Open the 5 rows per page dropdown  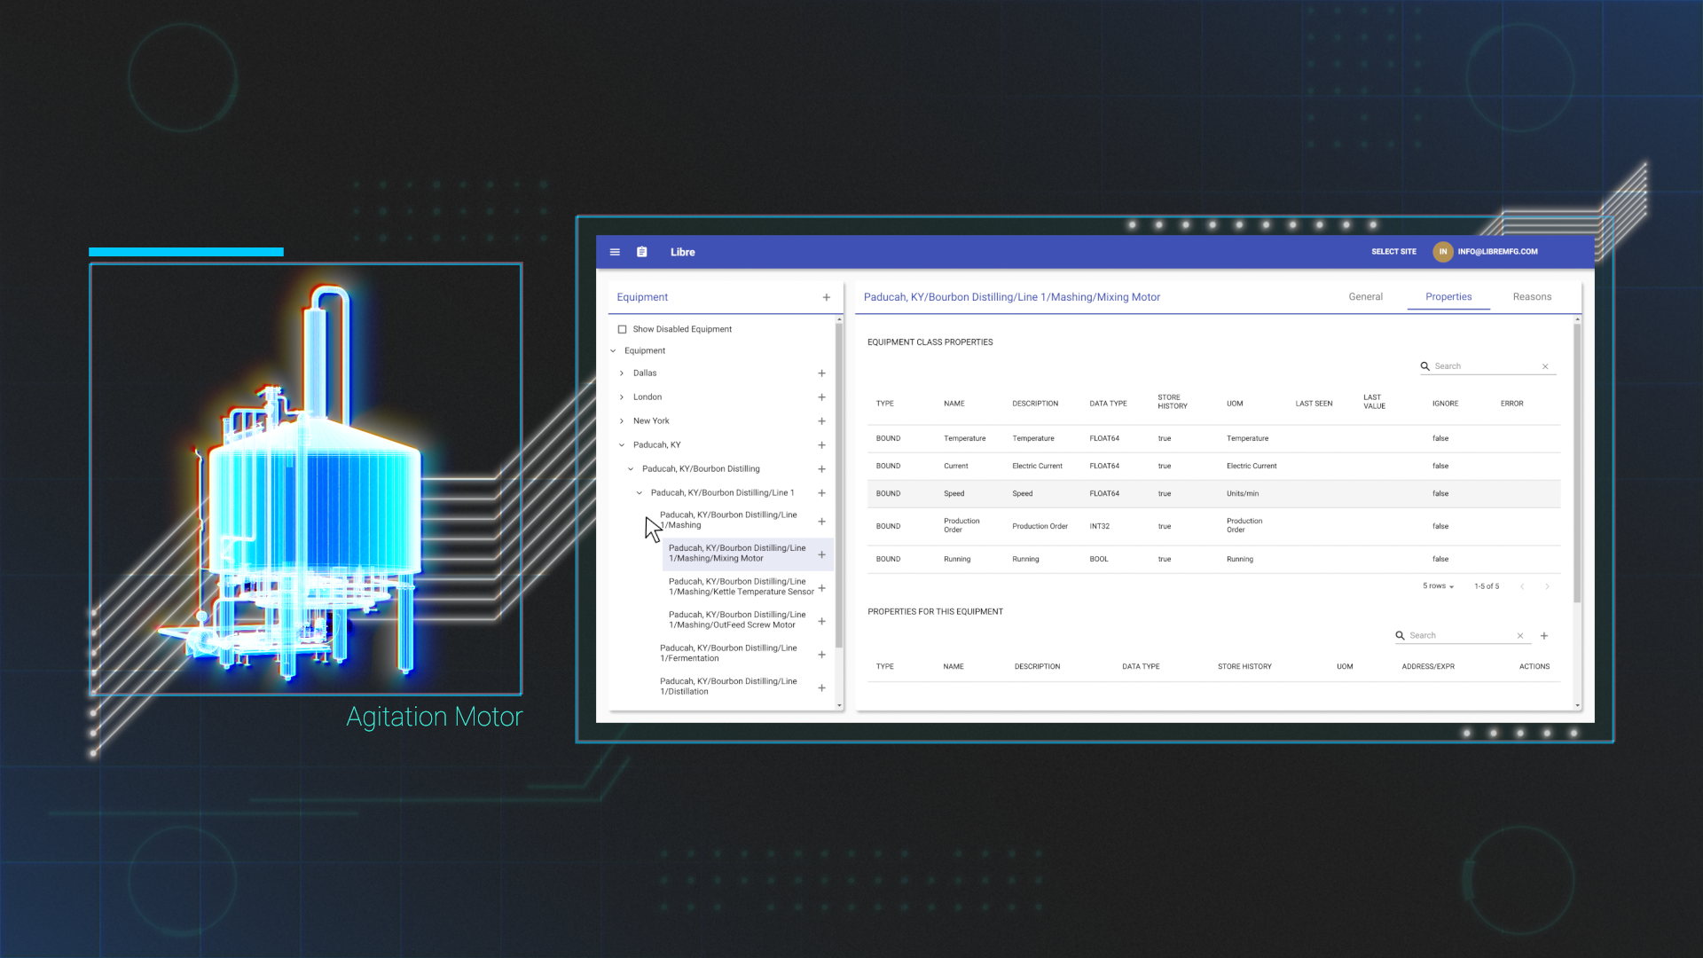[1438, 586]
